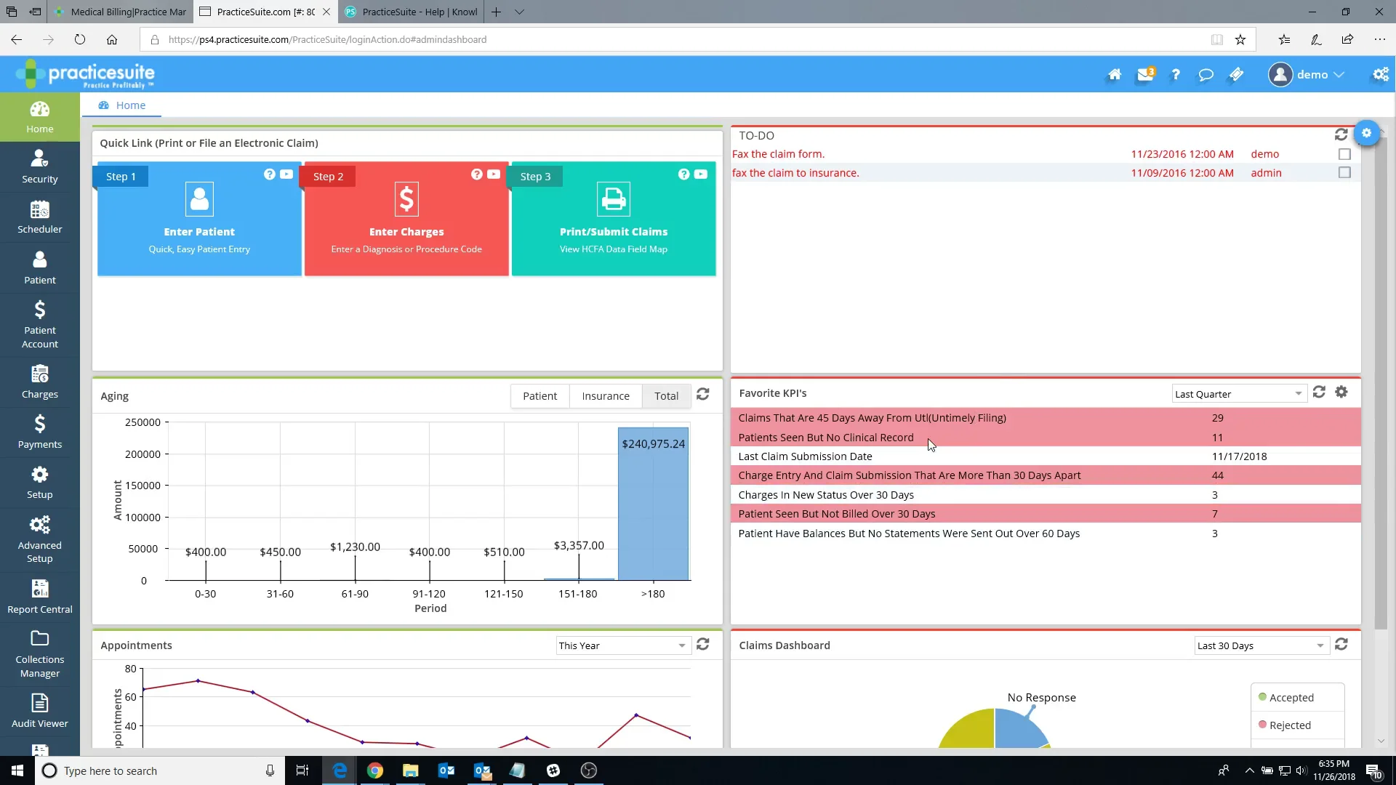Switch Aging view to Insurance

(606, 395)
